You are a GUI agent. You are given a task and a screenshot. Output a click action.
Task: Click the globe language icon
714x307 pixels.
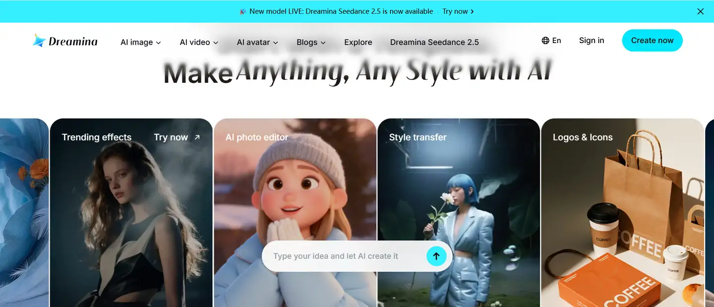click(x=545, y=41)
